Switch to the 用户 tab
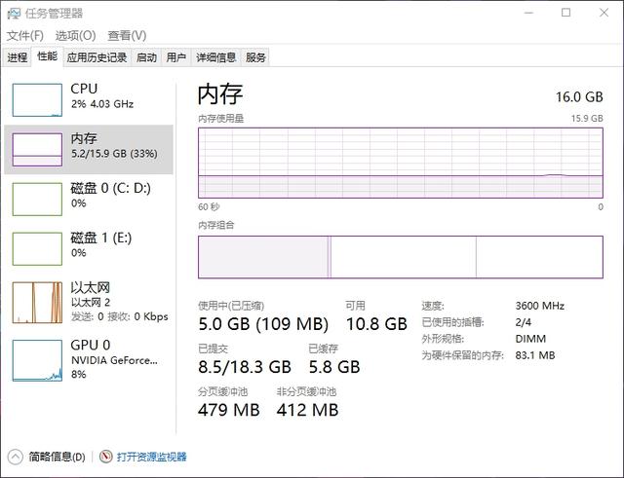Screen dimensions: 624x478 tap(175, 57)
